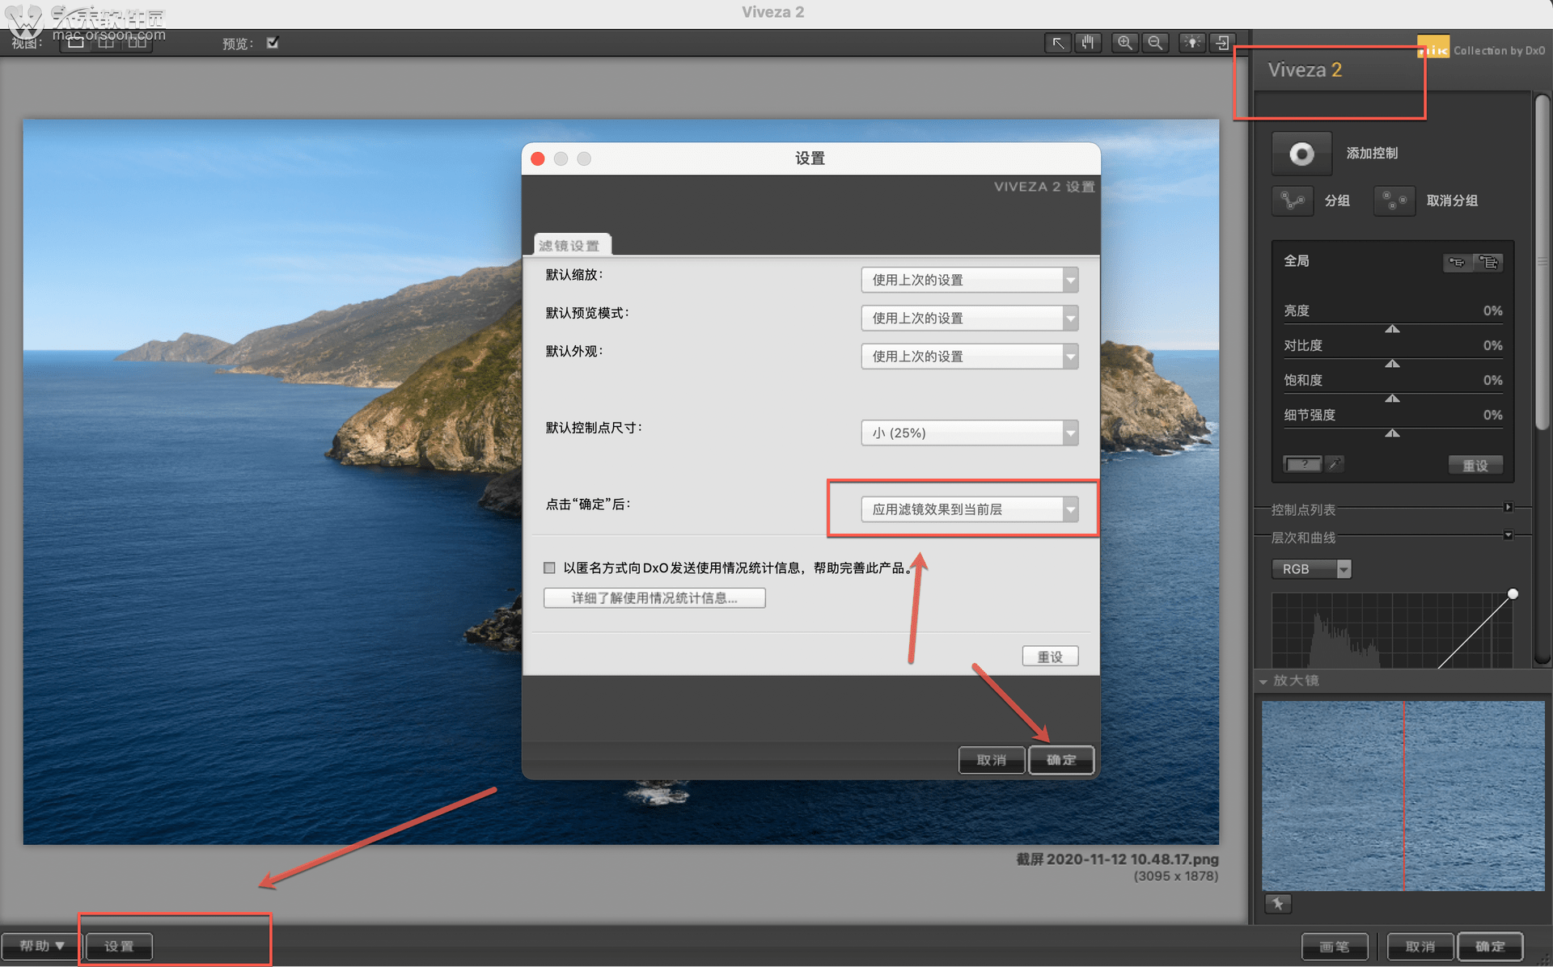1553x967 pixels.
Task: Click the loupe preview image
Action: coord(1403,796)
